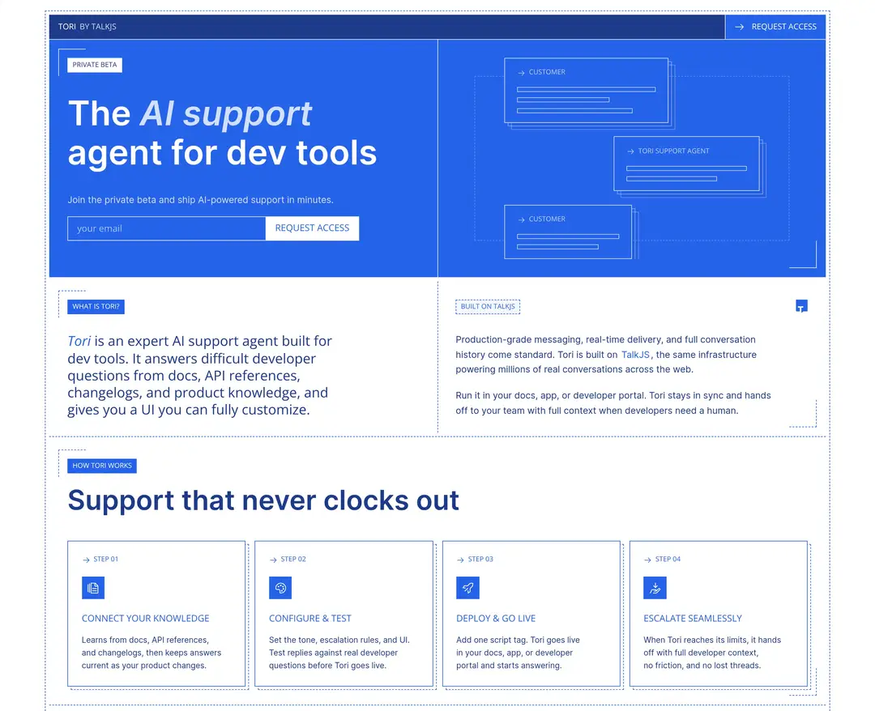Click the STEP 02 arrow icon
This screenshot has height=711, width=875.
click(274, 560)
